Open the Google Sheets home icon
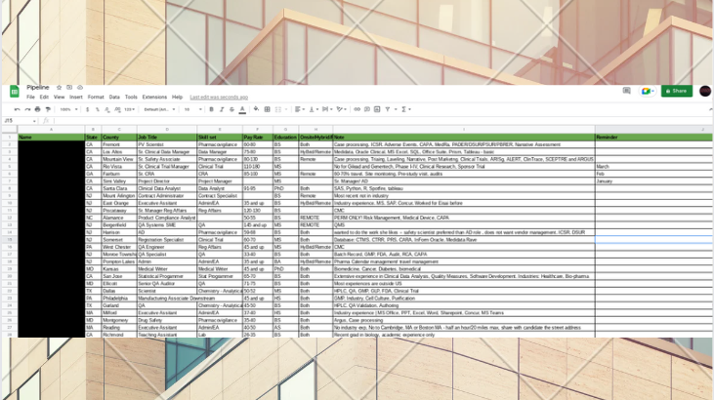 coord(15,92)
